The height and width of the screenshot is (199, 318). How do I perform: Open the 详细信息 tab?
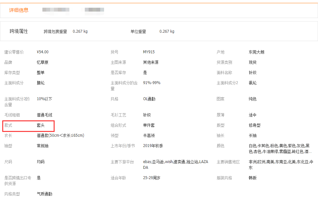[19, 10]
